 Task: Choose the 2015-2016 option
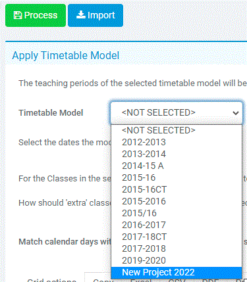point(177,201)
